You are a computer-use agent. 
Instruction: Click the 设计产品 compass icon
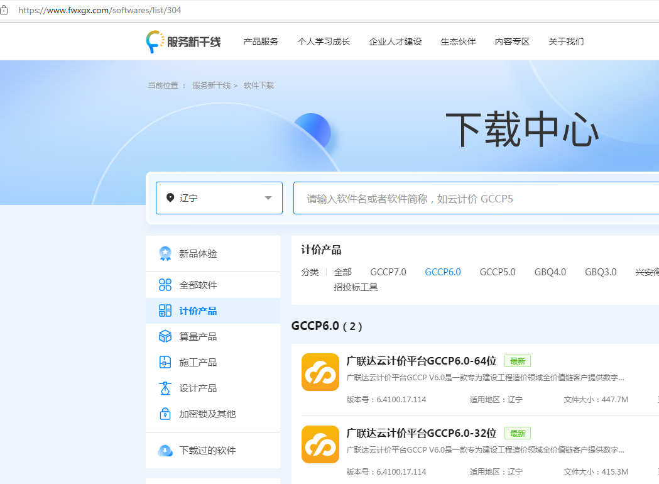click(x=165, y=388)
